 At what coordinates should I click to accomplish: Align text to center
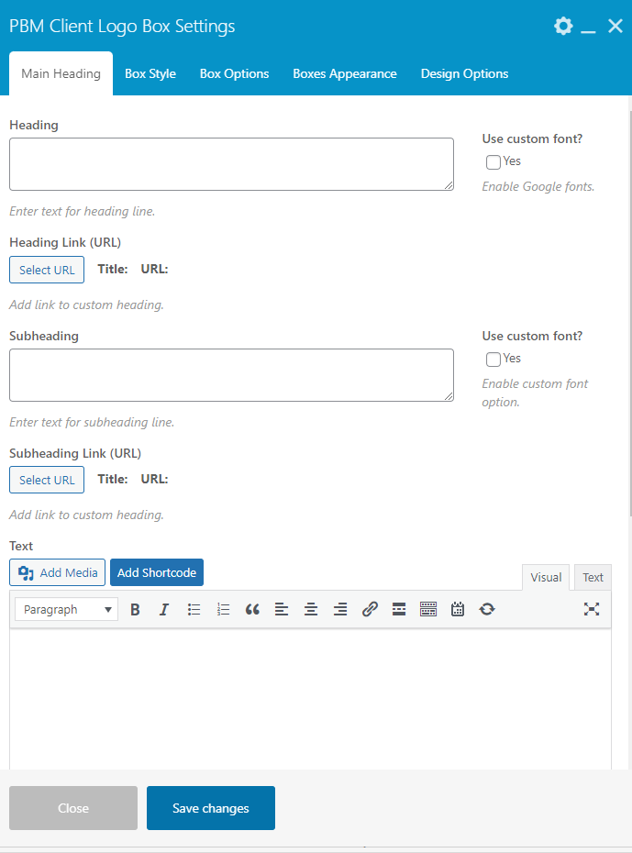tap(311, 609)
